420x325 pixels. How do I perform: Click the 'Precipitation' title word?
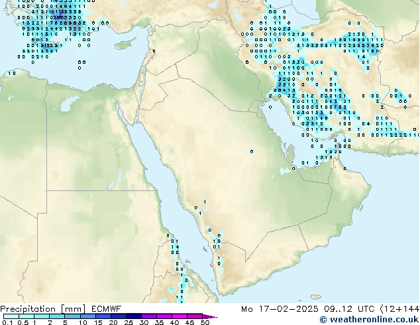click(28, 309)
